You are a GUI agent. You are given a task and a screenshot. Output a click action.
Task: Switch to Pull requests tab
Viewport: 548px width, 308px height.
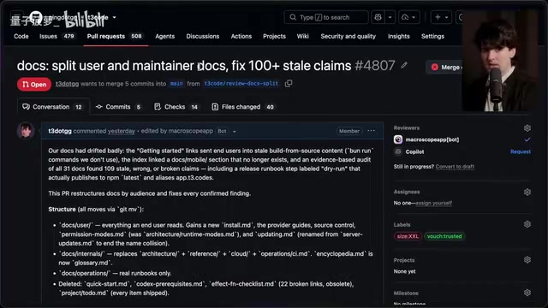click(x=115, y=36)
